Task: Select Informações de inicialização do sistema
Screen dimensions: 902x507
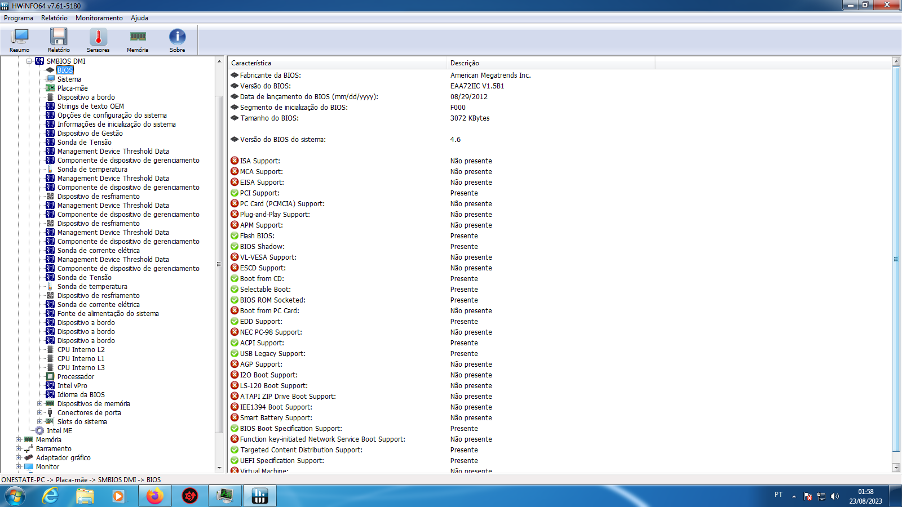Action: [x=116, y=124]
